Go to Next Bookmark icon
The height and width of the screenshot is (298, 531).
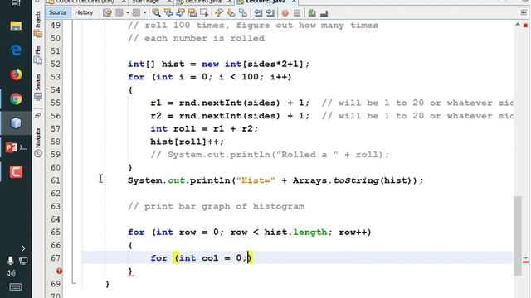pyautogui.click(x=231, y=13)
